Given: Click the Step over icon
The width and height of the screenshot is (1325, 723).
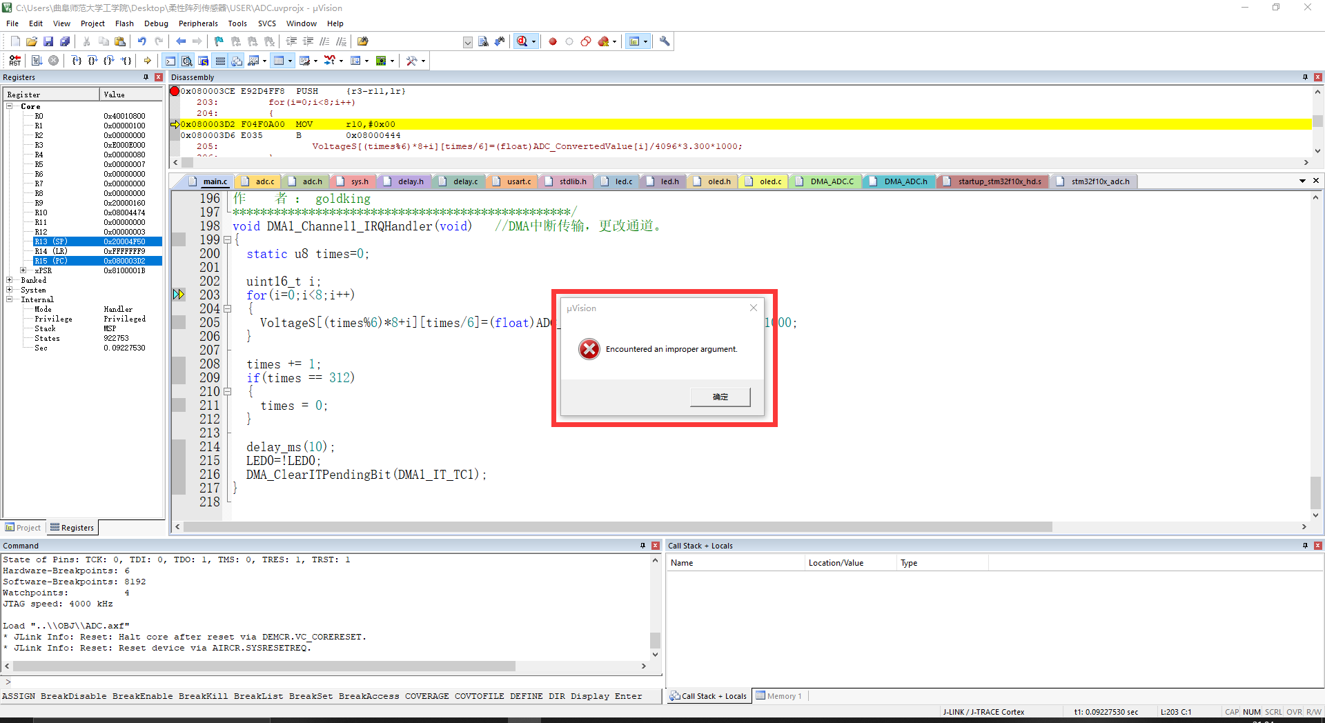Looking at the screenshot, I should click(x=93, y=61).
